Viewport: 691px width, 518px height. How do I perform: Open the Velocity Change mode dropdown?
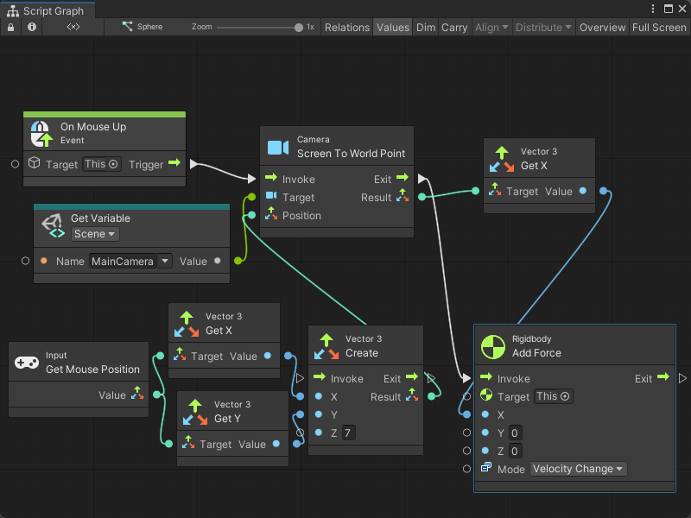pyautogui.click(x=578, y=469)
